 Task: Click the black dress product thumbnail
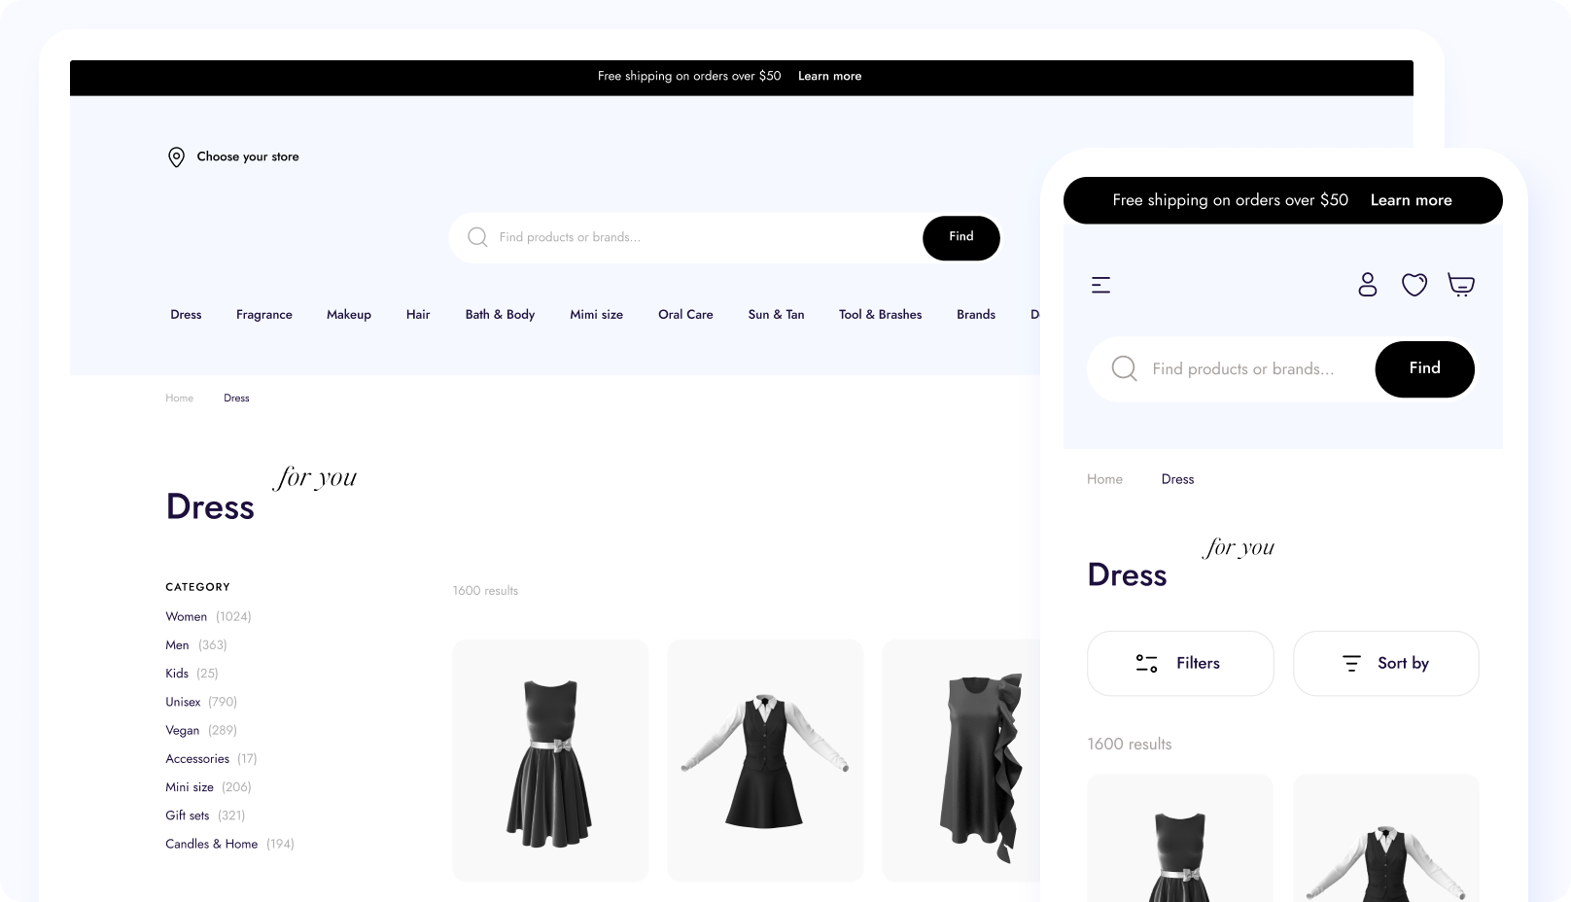click(550, 760)
